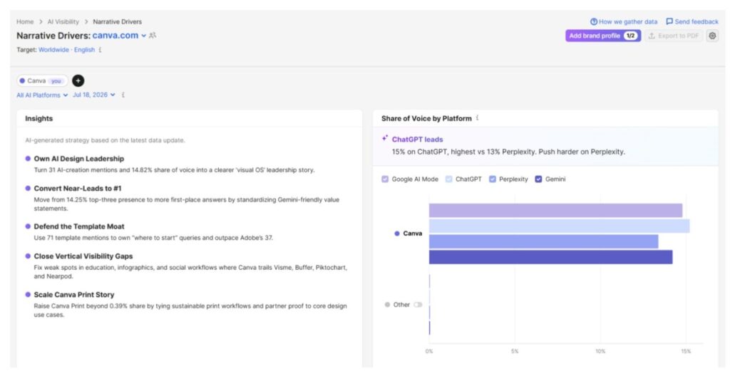
Task: Click the Perplexity bar for Canva
Action: 544,241
